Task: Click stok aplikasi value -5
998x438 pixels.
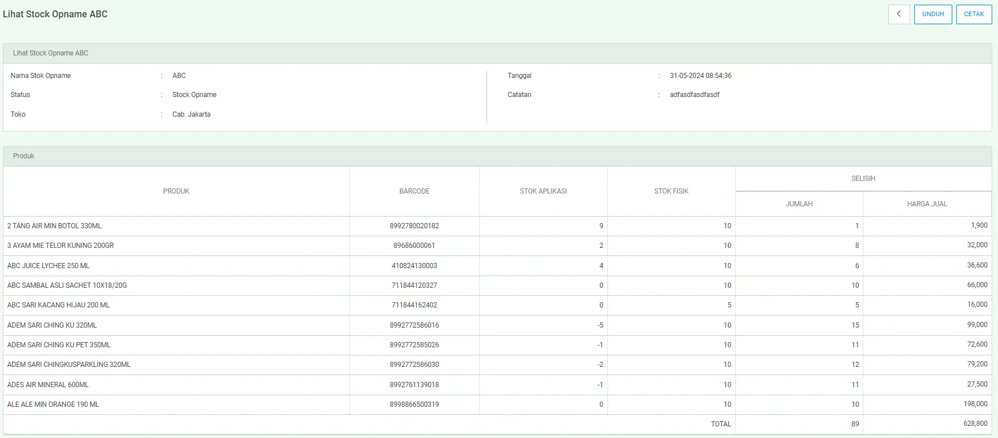Action: coord(600,325)
